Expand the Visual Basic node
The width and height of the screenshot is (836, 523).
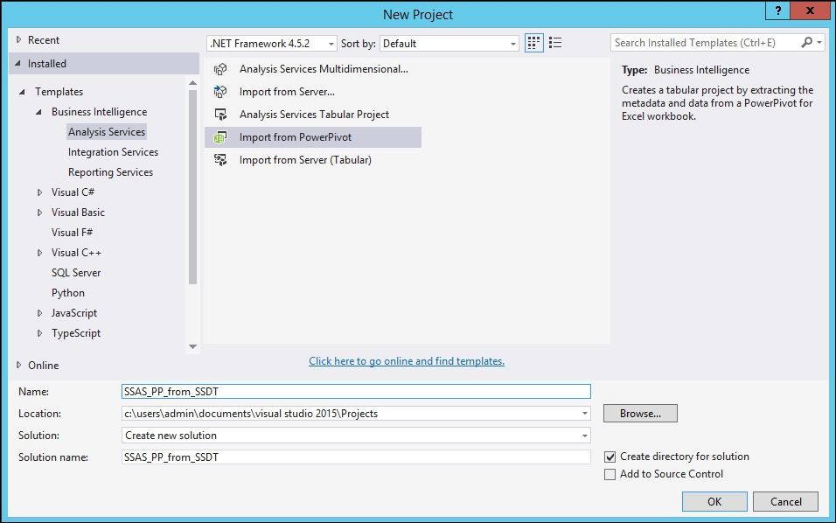39,213
